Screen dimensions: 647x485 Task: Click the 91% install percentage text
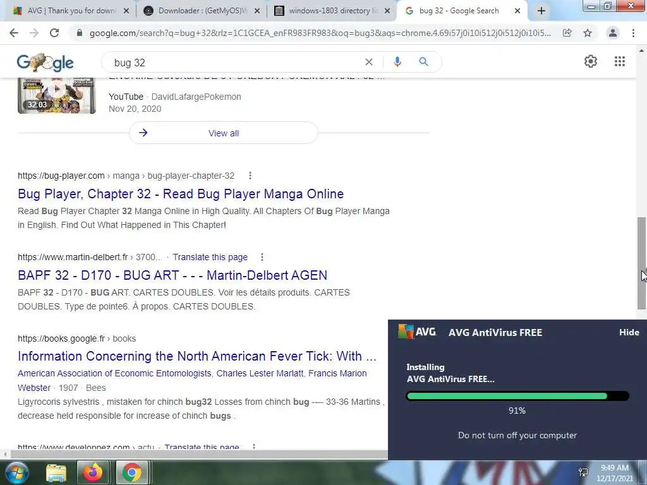pyautogui.click(x=517, y=410)
